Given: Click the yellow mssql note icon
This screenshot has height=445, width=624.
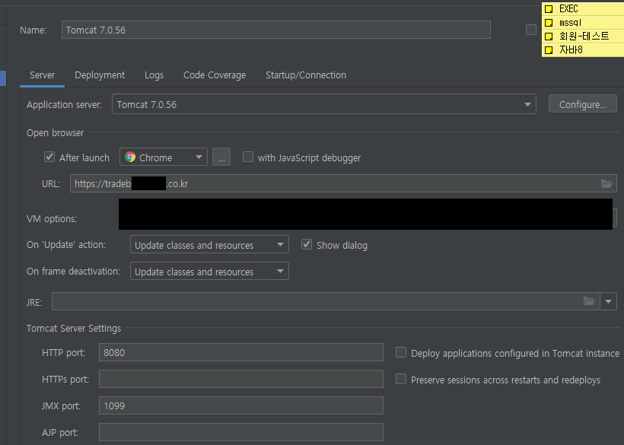Looking at the screenshot, I should click(549, 23).
